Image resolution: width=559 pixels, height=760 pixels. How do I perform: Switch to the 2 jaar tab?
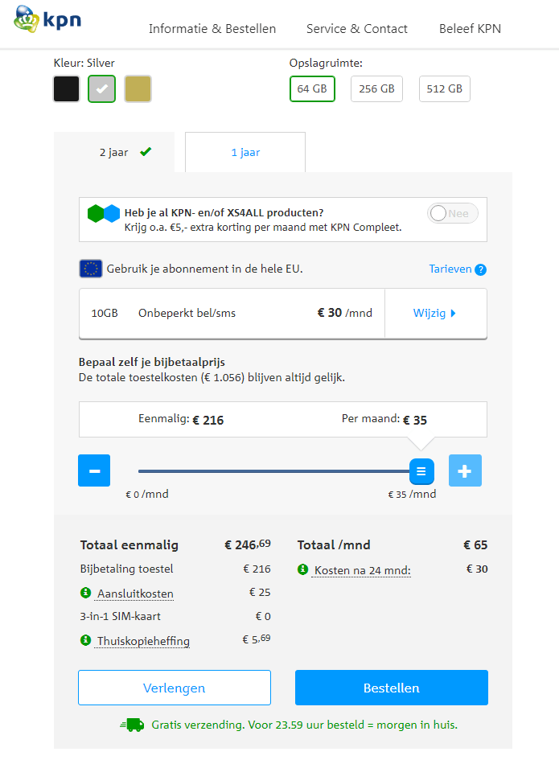114,152
